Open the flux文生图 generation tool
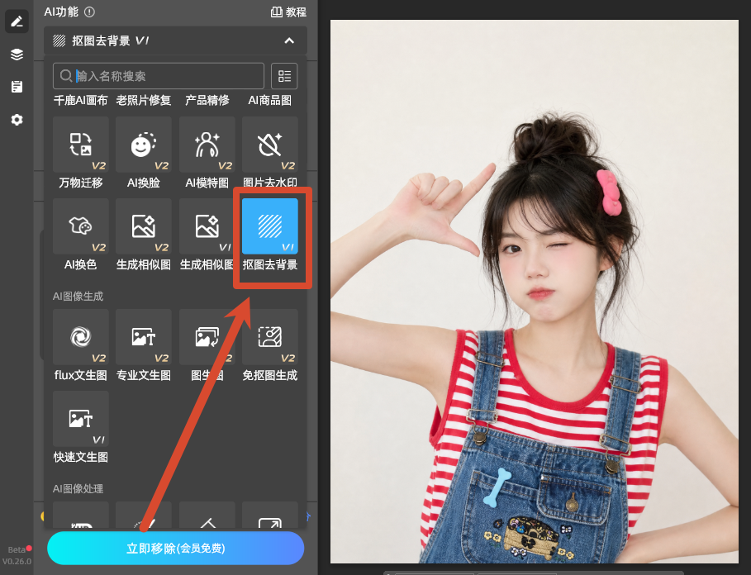Viewport: 751px width, 575px height. pos(81,337)
